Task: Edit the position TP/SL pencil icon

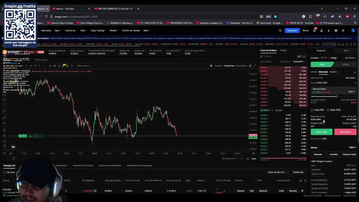Action: pyautogui.click(x=224, y=191)
